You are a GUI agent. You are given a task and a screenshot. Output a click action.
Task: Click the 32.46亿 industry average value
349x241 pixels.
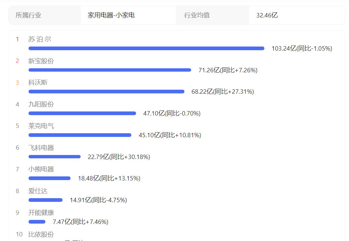pos(267,15)
